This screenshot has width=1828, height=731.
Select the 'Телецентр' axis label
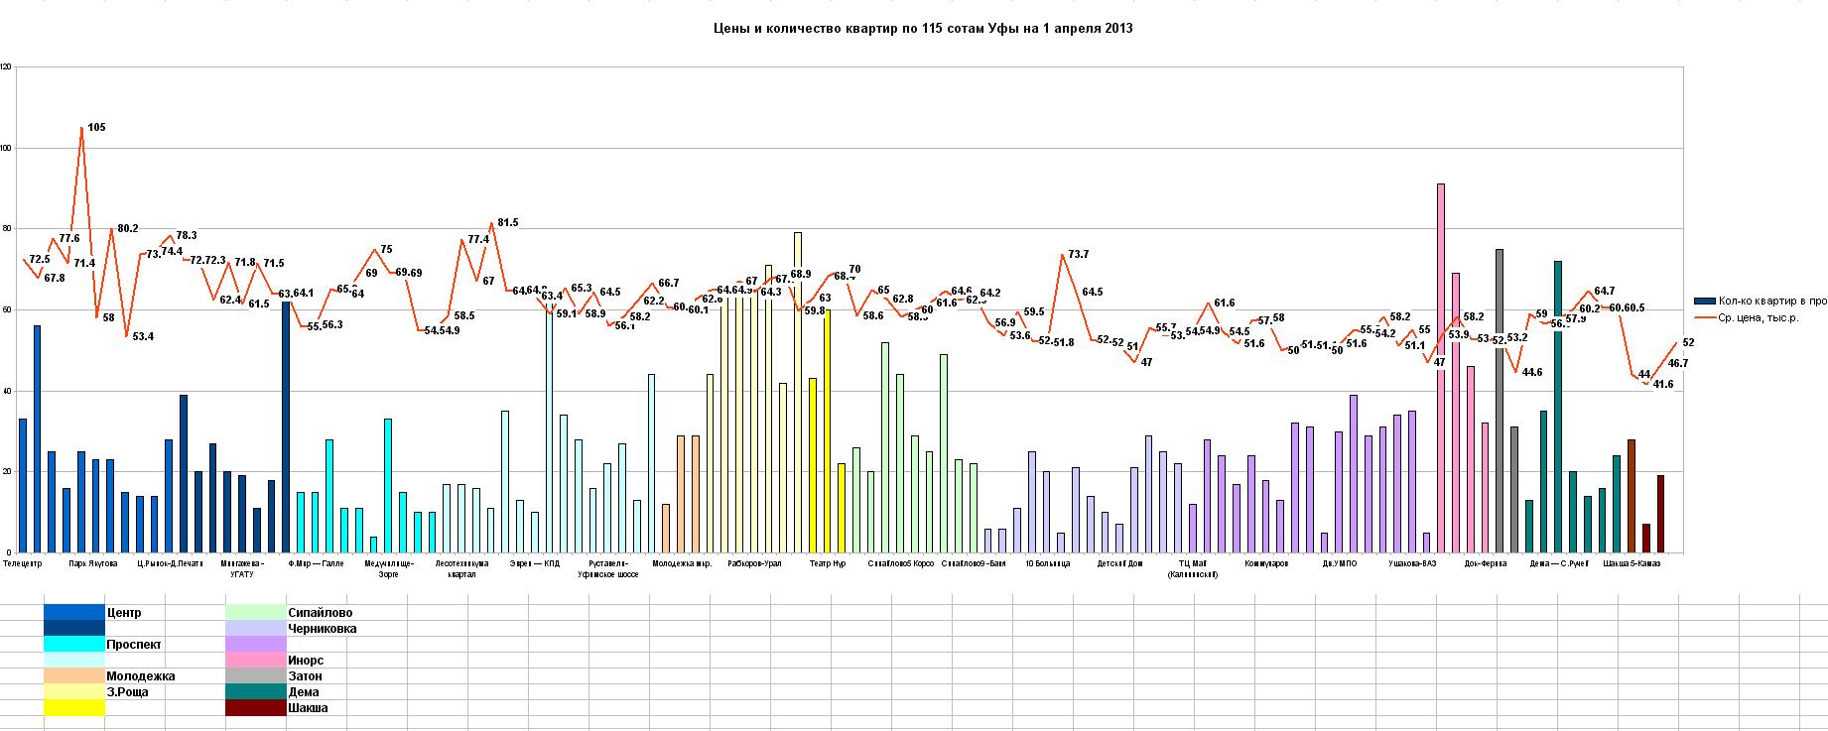[23, 563]
